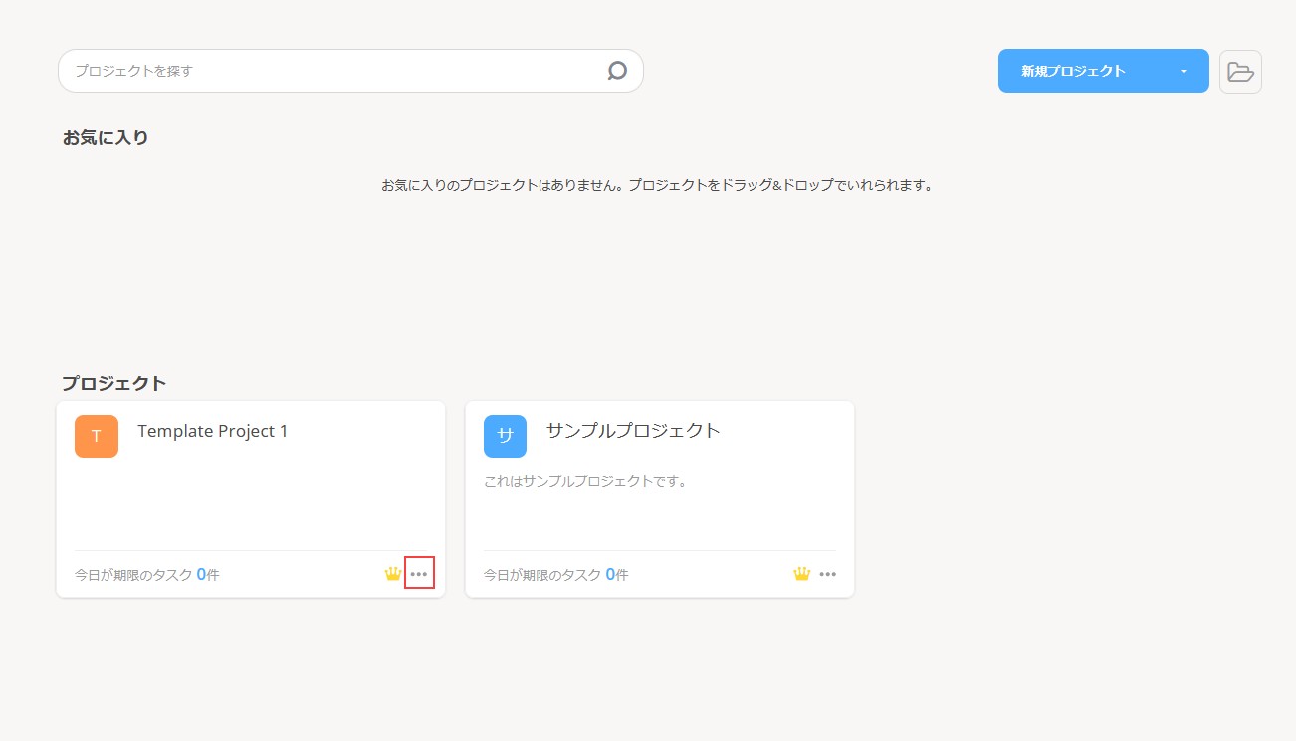The height and width of the screenshot is (741, 1296).
Task: Open the ellipsis menu on サンプルプロジェクト
Action: [x=828, y=573]
